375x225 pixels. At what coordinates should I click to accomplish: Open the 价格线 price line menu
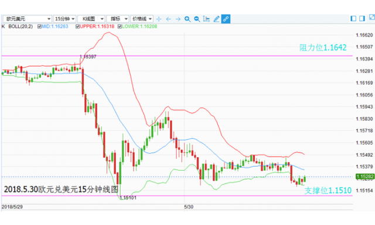coord(142,19)
